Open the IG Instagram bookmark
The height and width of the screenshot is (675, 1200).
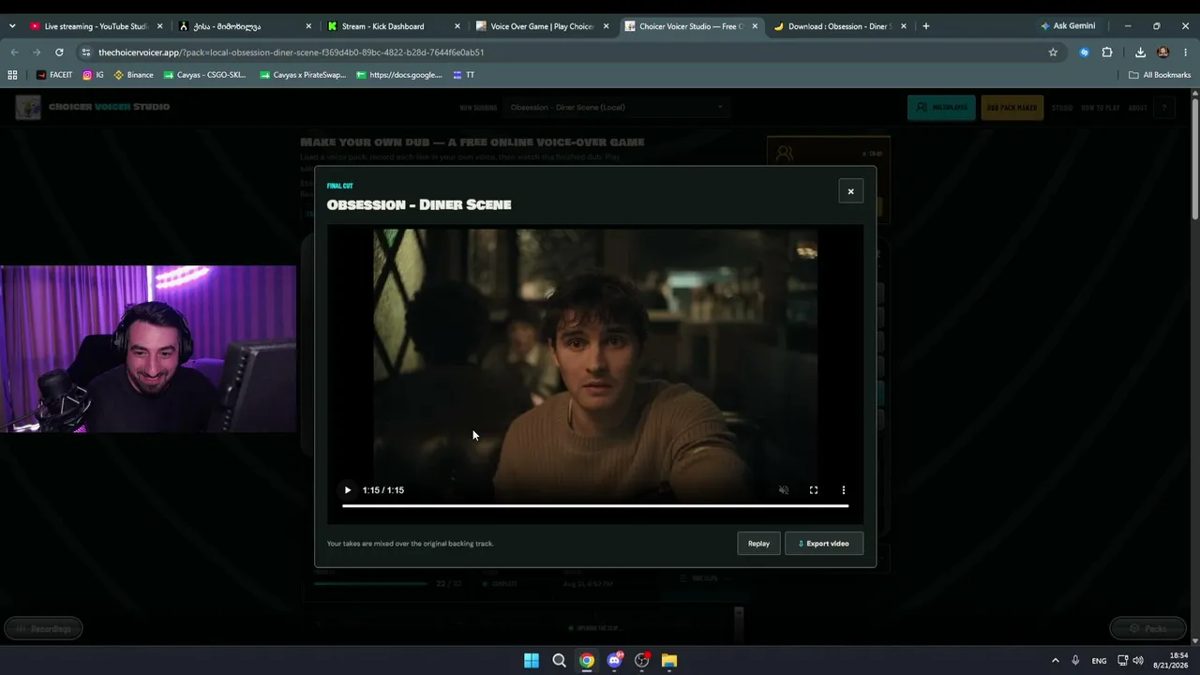pyautogui.click(x=93, y=75)
